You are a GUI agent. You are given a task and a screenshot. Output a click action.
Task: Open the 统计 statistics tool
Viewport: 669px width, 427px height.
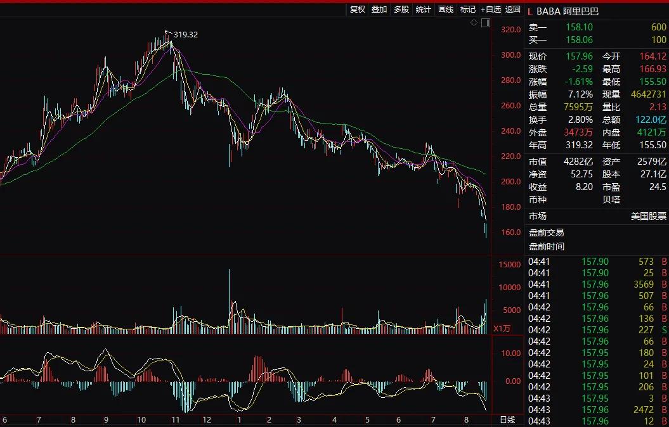(423, 10)
